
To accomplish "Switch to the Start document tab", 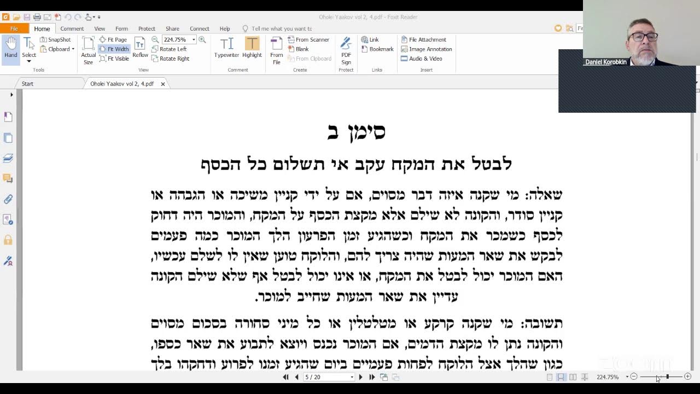I will 27,84.
